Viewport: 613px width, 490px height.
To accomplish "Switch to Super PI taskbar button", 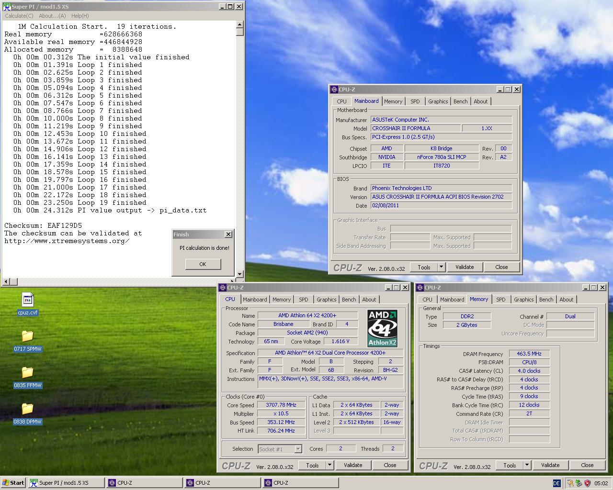I will (x=66, y=483).
